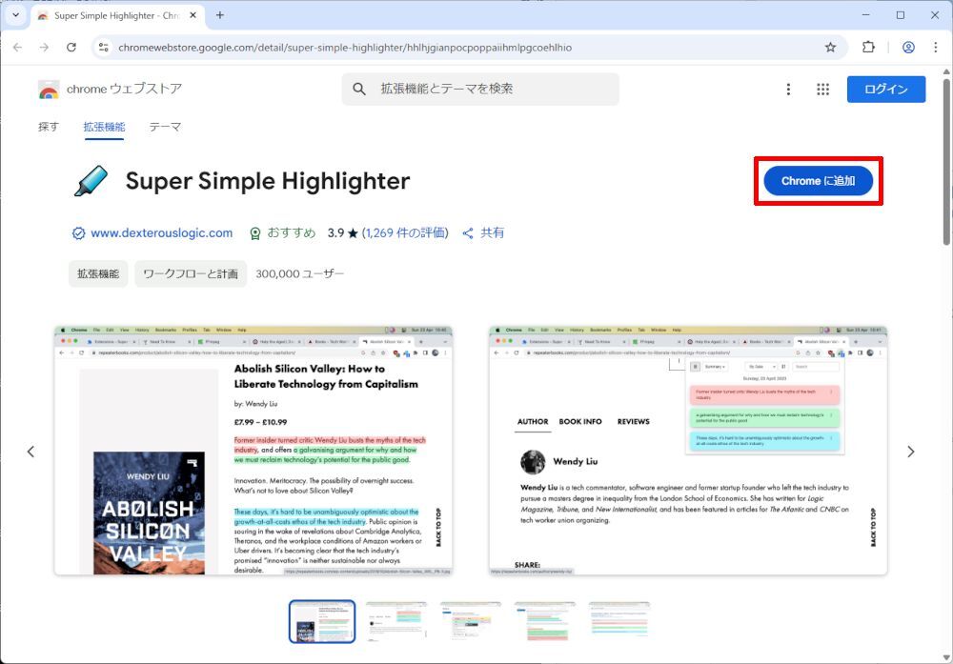Open the Abolish Silicon Valley screenshot
Image resolution: width=953 pixels, height=664 pixels.
(253, 451)
